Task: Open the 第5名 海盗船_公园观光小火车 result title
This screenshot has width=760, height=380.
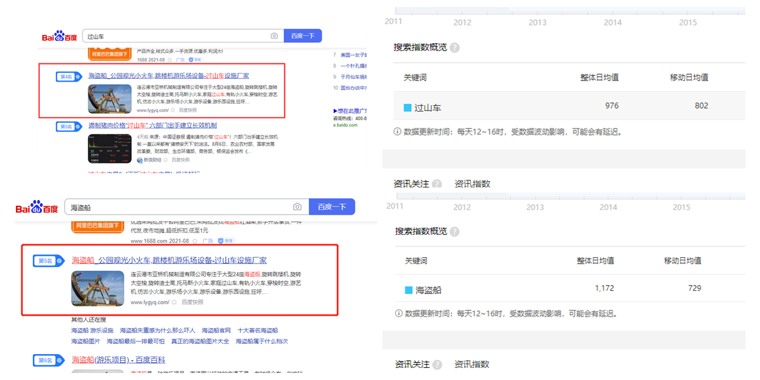Action: pyautogui.click(x=169, y=260)
